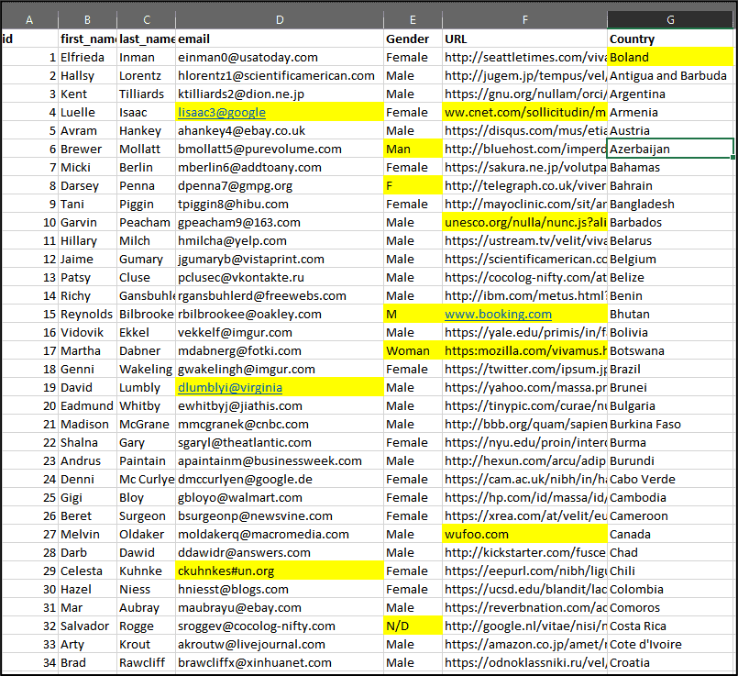Click the rgansbuhlerd@freewebs.com cell
738x676 pixels.
(280, 296)
